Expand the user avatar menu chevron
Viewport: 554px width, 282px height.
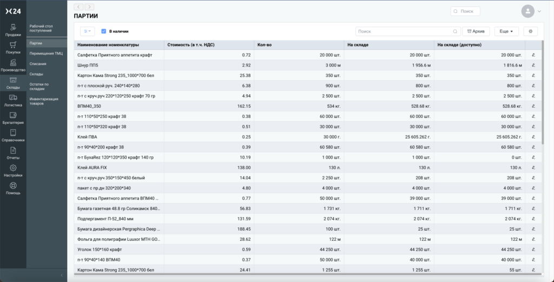(x=539, y=11)
